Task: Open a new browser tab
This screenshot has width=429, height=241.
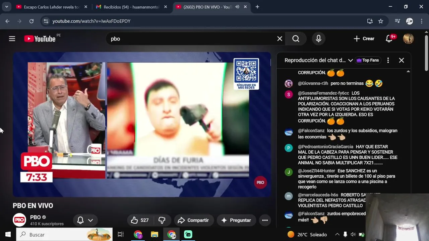Action: coord(257,7)
